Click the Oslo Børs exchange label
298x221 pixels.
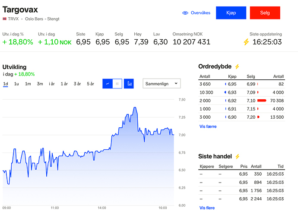click(34, 19)
